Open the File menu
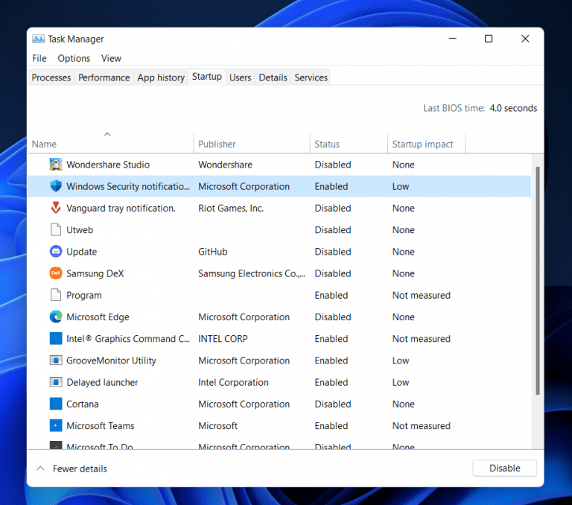 pos(39,58)
